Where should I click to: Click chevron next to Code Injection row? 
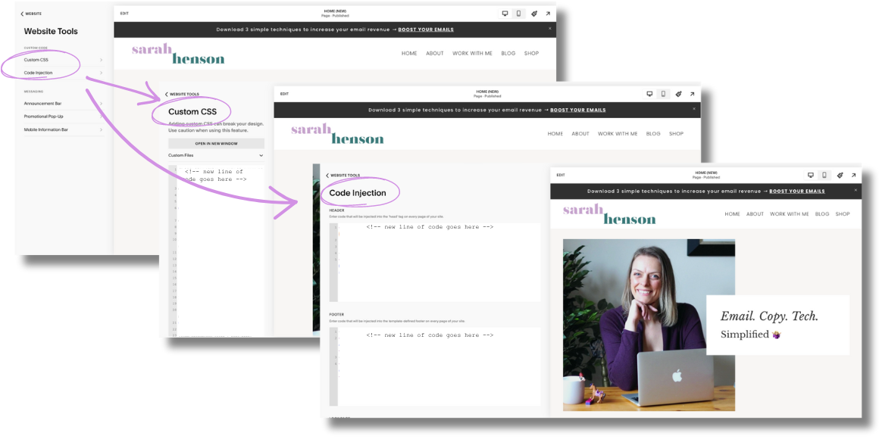click(x=102, y=73)
